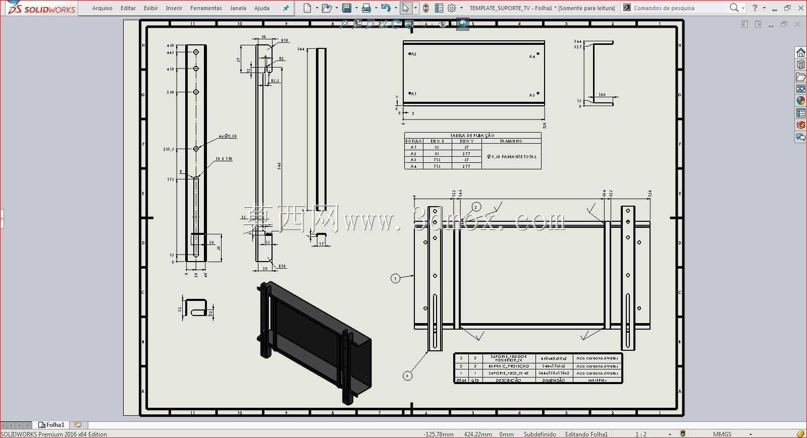Click the New document icon
Viewport: 807px width, 438px height.
pos(307,8)
